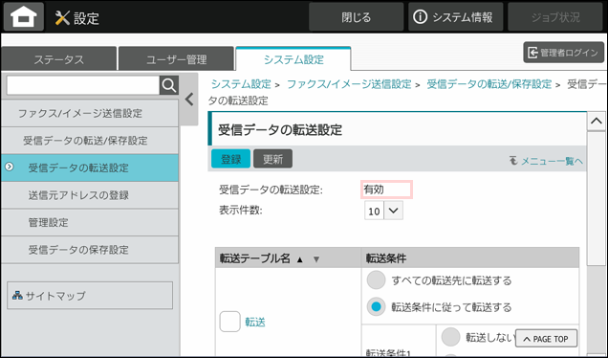Select 転送条件に従って転送する radio
Image resolution: width=608 pixels, height=358 pixels.
(x=376, y=307)
